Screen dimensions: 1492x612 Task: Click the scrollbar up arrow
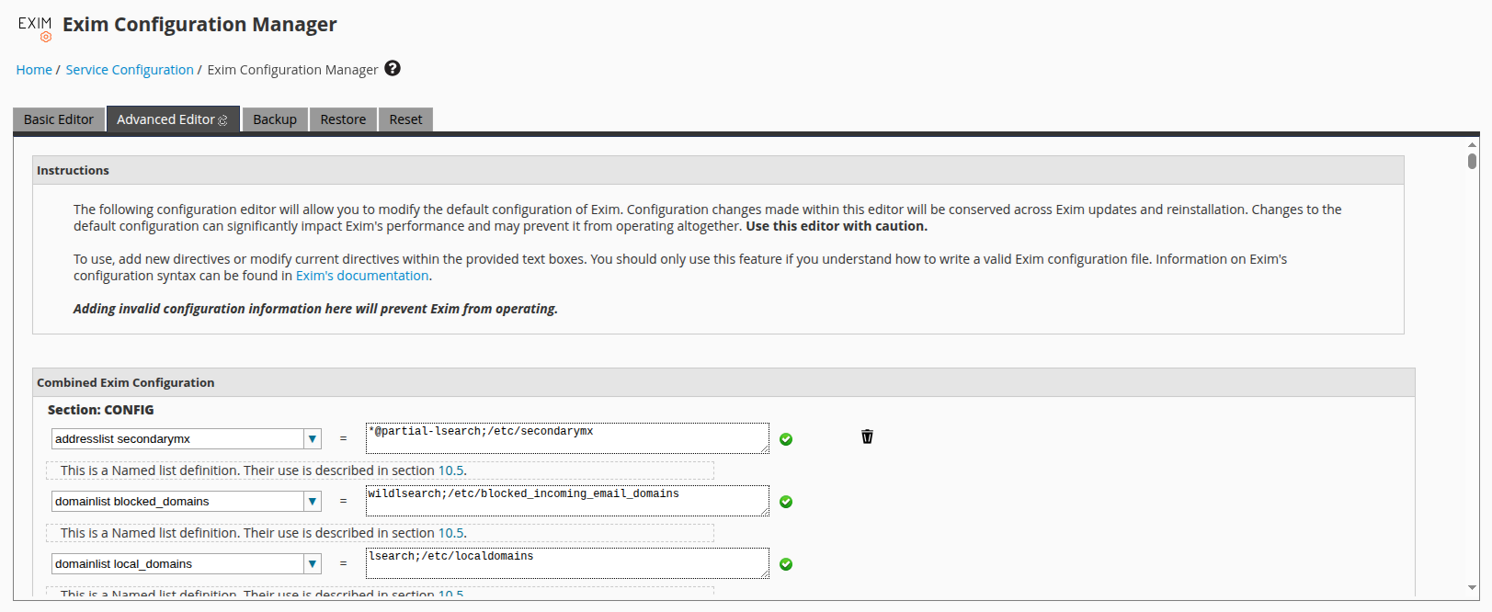1472,144
